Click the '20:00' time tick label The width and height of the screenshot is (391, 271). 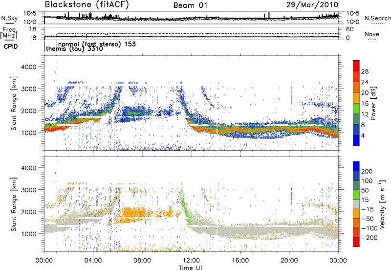[x=289, y=261]
